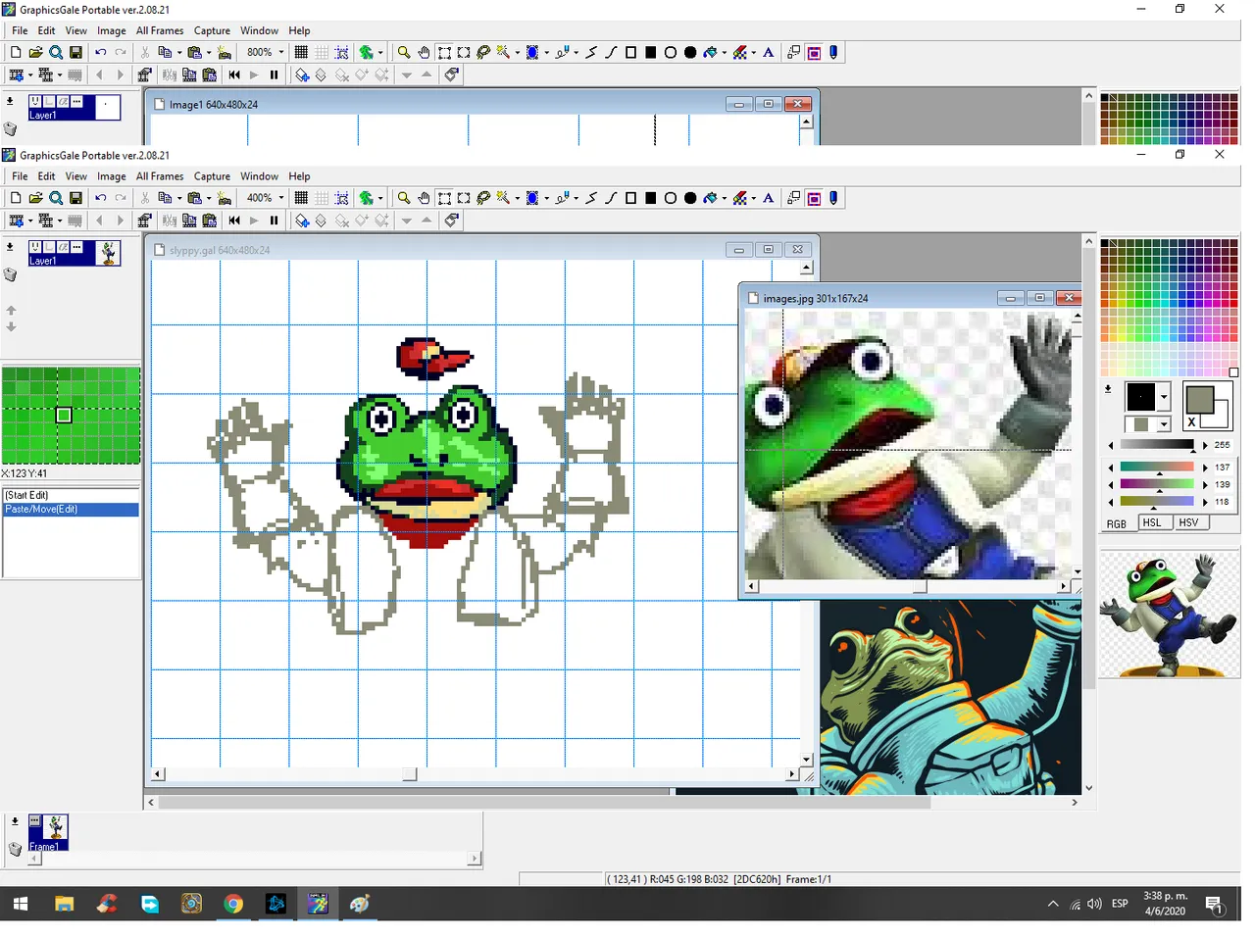The height and width of the screenshot is (937, 1255).
Task: Toggle grid display in front GraphicsGale window
Action: (301, 198)
